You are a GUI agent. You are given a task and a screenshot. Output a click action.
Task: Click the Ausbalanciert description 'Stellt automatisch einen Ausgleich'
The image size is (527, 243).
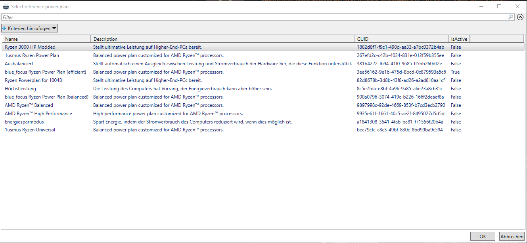coord(222,64)
